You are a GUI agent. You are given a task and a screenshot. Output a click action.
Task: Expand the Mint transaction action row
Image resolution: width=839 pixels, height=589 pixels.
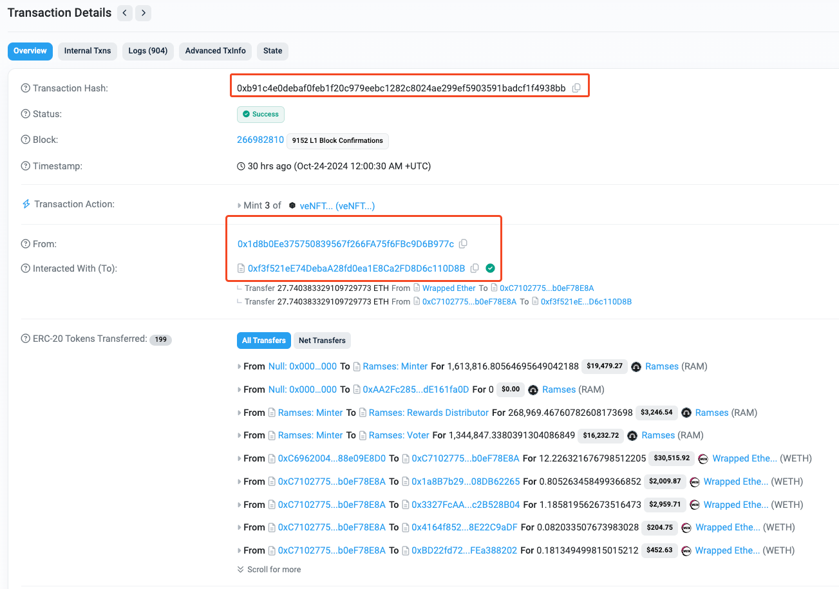click(239, 205)
